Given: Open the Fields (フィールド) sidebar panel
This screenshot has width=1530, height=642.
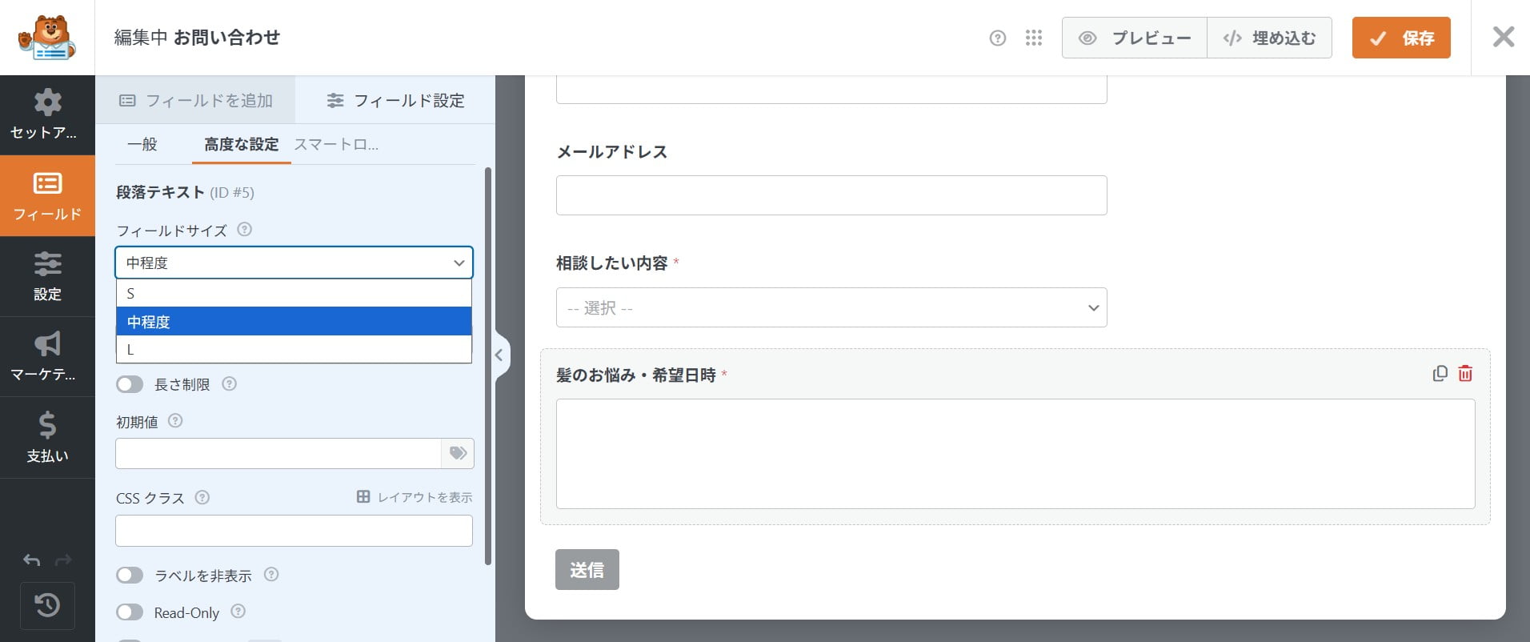Looking at the screenshot, I should point(47,196).
